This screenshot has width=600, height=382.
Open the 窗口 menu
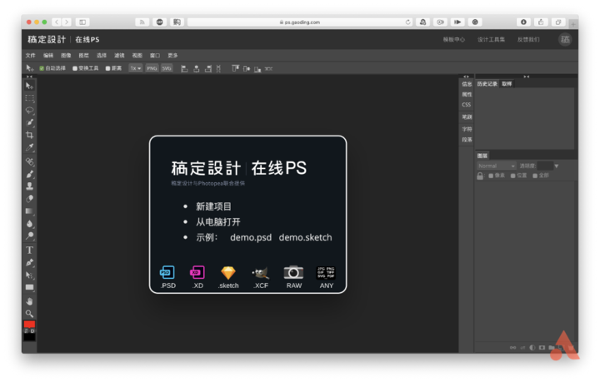(x=155, y=56)
